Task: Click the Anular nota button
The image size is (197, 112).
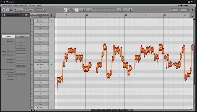Action: click(x=21, y=65)
